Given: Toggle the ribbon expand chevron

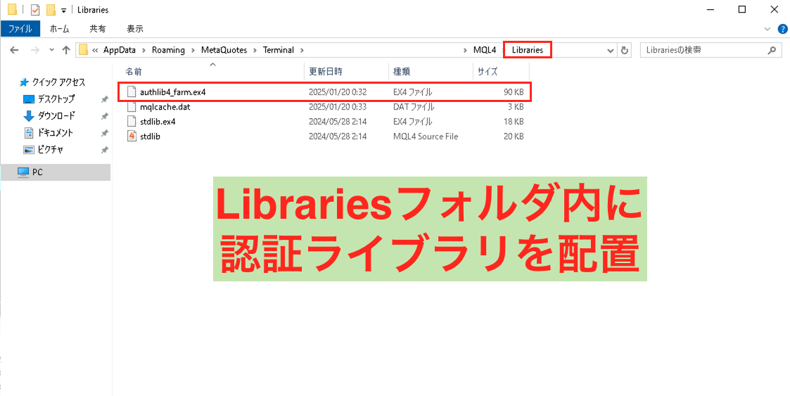Looking at the screenshot, I should click(767, 30).
